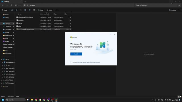Open Music in the navigation pane

tap(7, 39)
